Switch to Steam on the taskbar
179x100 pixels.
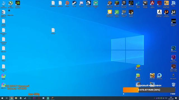click(x=25, y=98)
